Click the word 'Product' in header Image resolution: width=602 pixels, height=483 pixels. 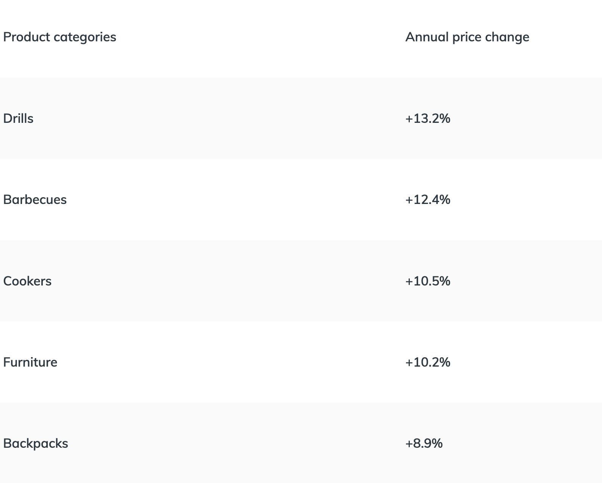(27, 37)
